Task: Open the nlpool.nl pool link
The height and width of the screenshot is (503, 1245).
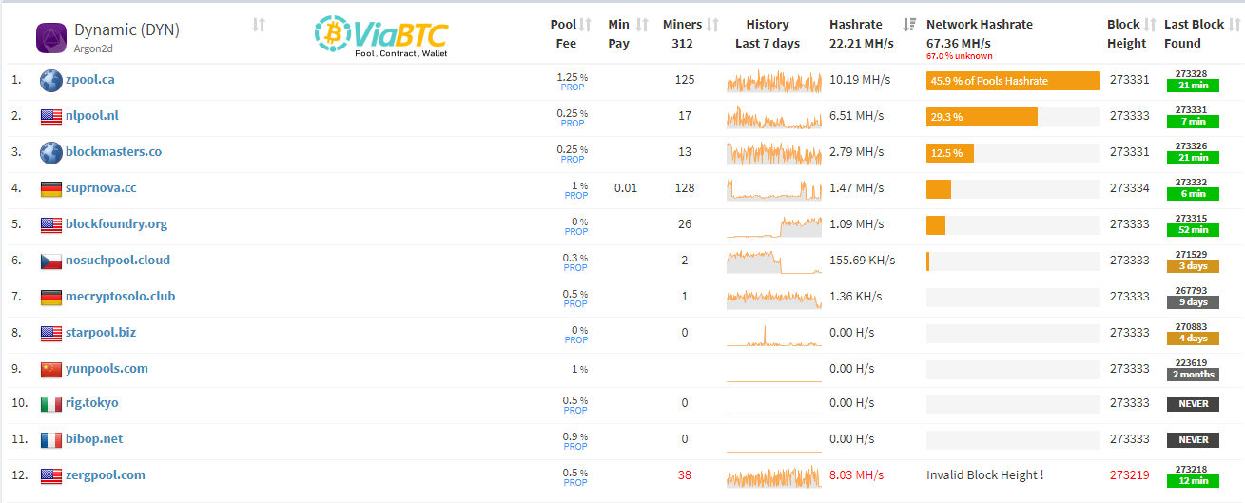Action: [92, 116]
